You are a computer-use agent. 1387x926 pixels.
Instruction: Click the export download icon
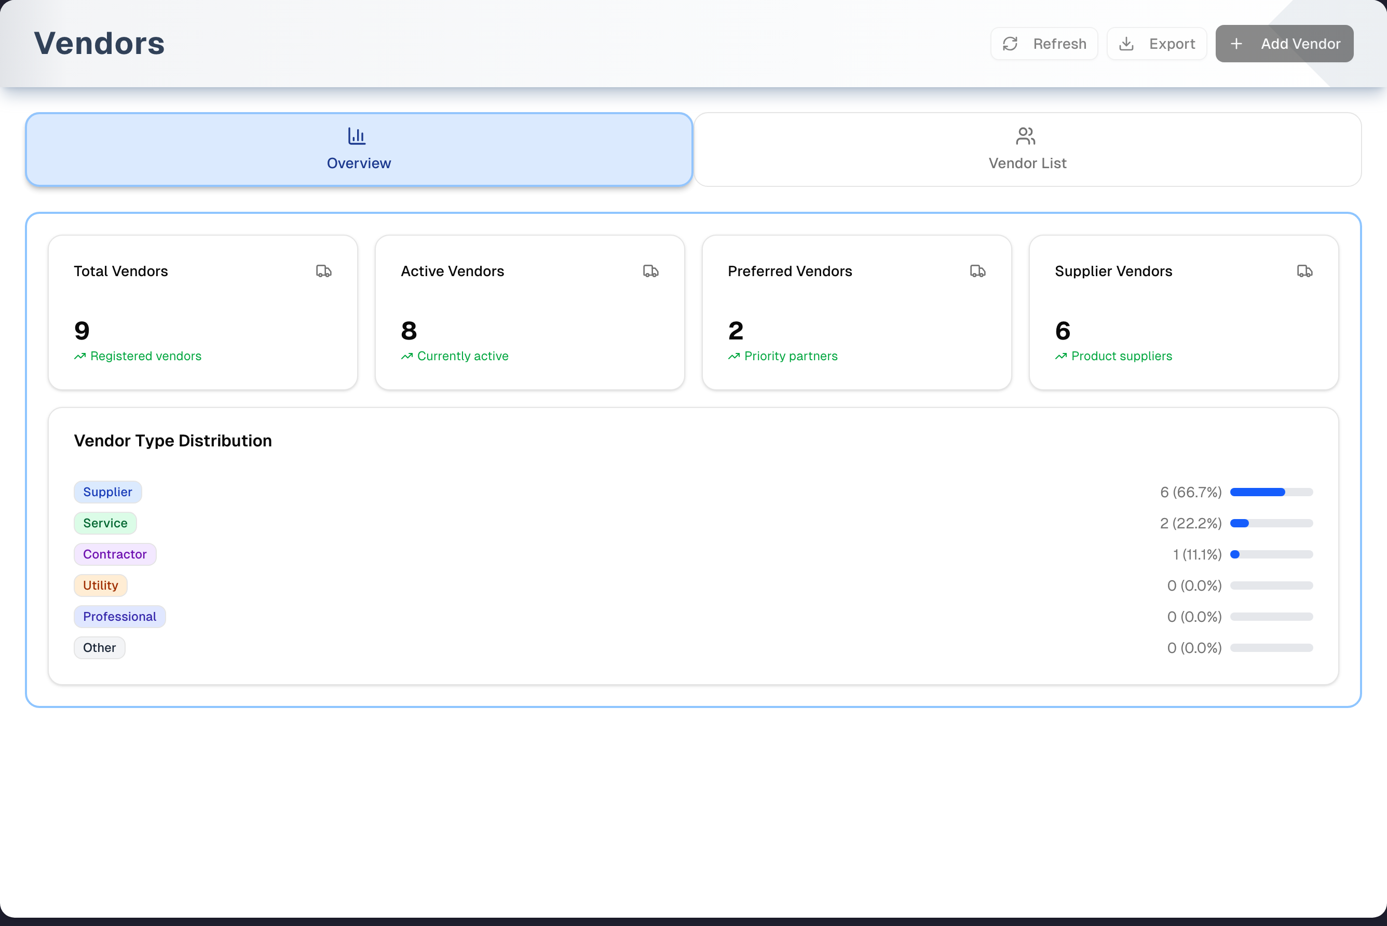point(1126,44)
